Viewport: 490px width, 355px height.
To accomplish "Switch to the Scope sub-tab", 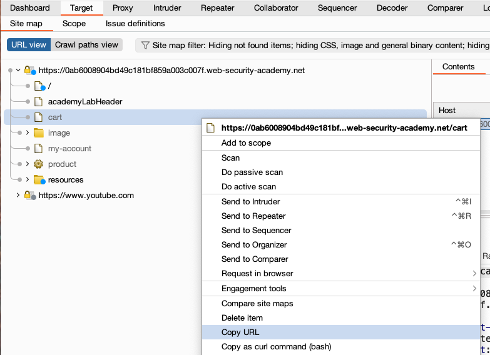I will [x=74, y=24].
